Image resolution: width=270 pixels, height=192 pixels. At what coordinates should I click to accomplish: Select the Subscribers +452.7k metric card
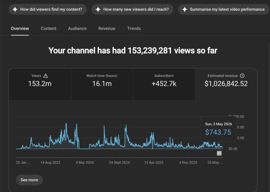click(x=164, y=84)
